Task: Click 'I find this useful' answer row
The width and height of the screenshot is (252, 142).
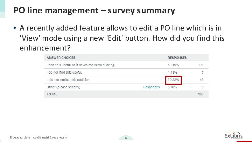Action: [80, 65]
